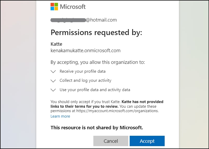Viewport: 209px width, 149px height.
Task: Click the 'Microsoft' wordmark text
Action: 73,7
